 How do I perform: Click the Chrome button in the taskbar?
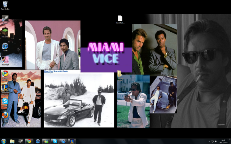click(x=29, y=141)
